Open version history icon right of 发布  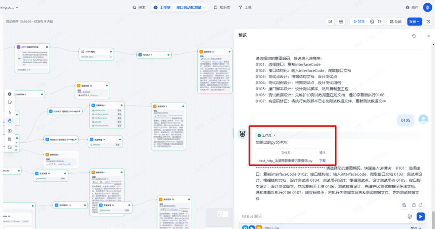click(428, 22)
